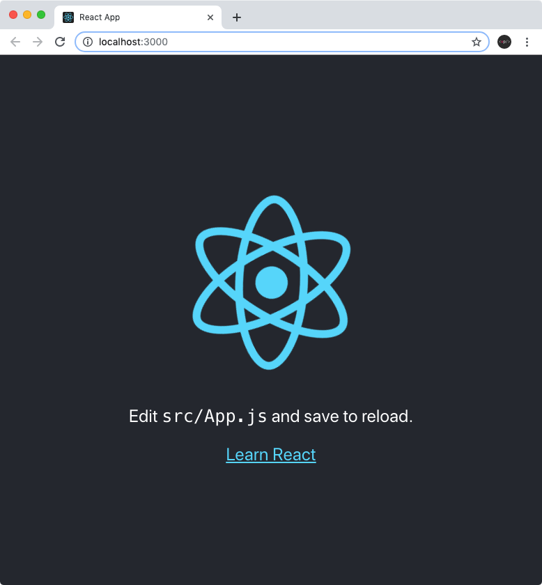
Task: Open the profile avatar menu
Action: pos(504,42)
